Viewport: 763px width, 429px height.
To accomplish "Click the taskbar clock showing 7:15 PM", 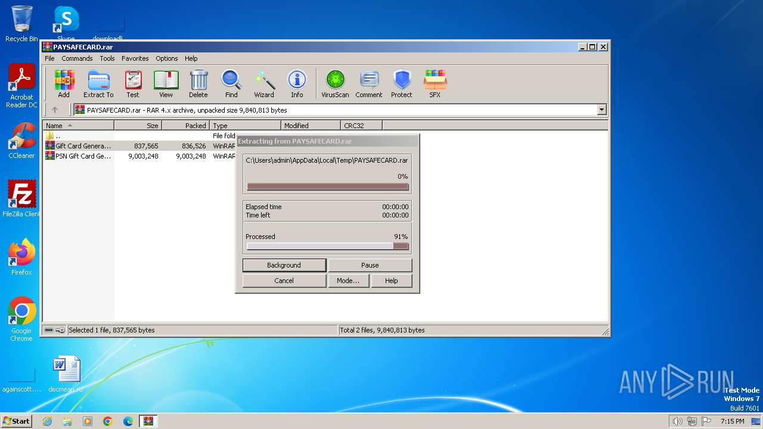I will [x=732, y=421].
